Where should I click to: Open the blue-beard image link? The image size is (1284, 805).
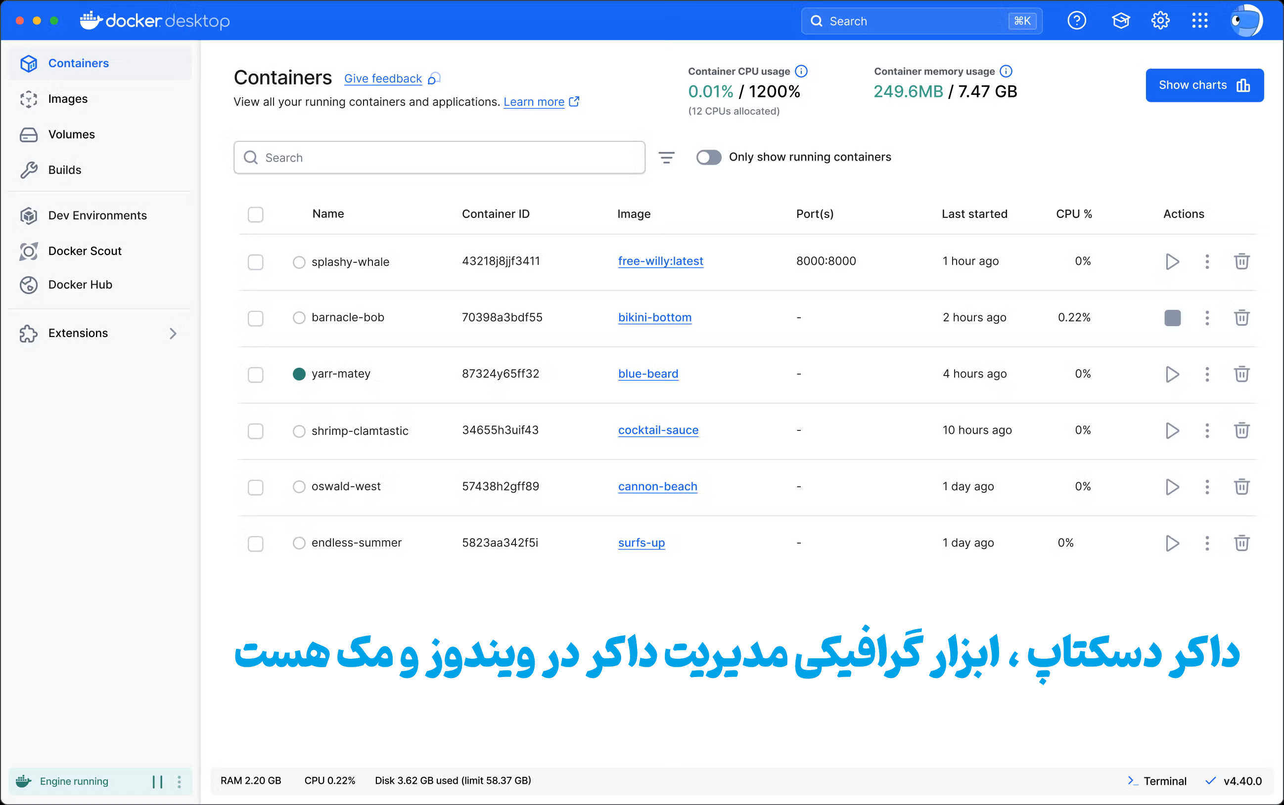(648, 374)
